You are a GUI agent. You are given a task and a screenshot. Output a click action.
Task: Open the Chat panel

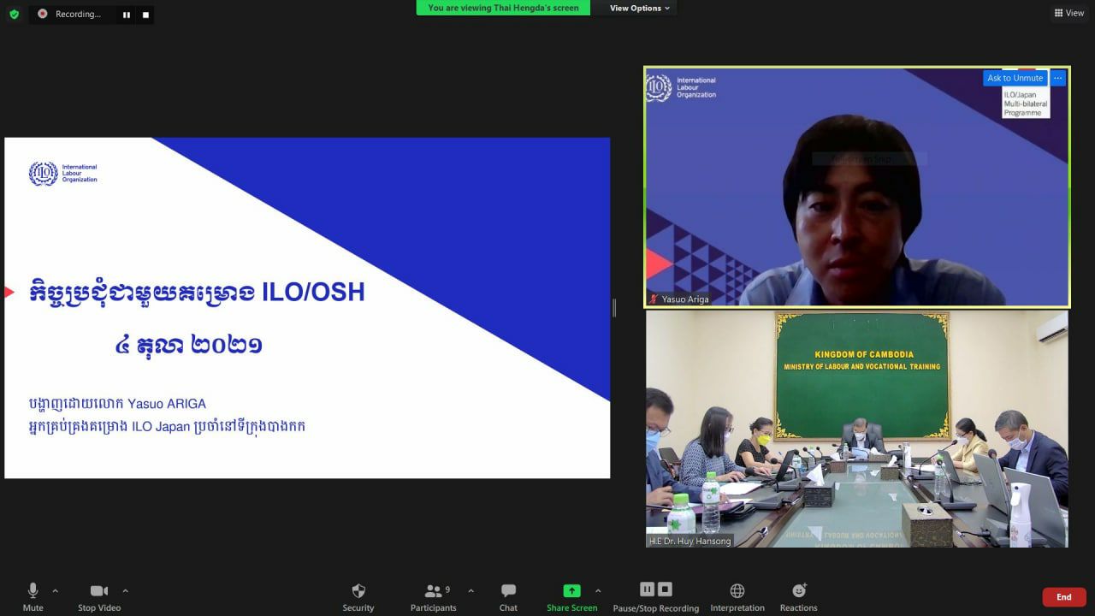point(508,597)
